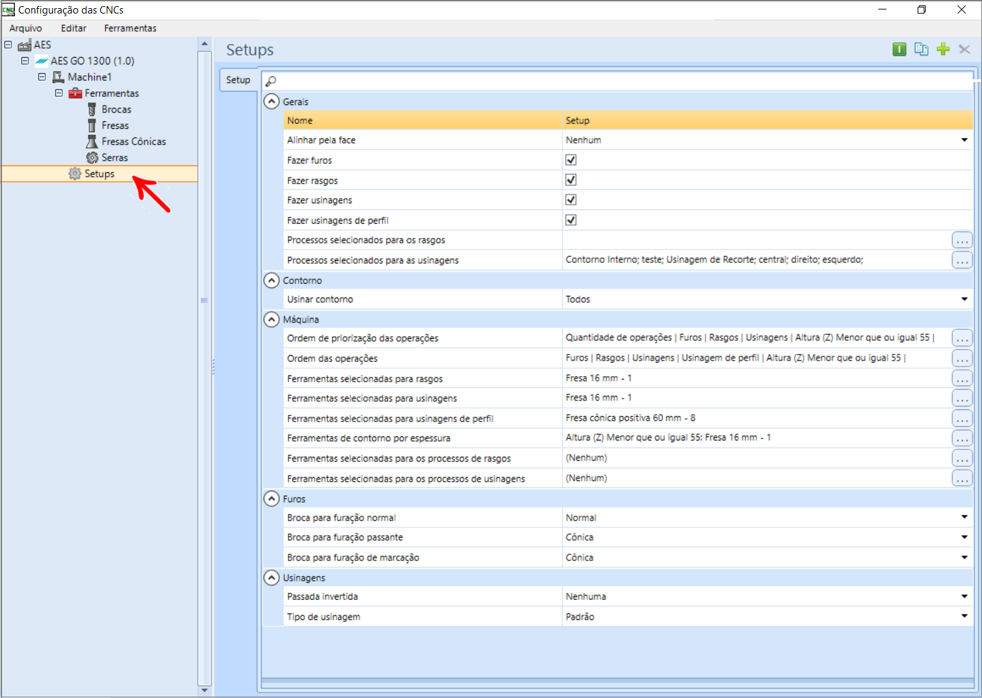Open the Tipo de usinagem dropdown
The image size is (982, 698).
(x=964, y=616)
